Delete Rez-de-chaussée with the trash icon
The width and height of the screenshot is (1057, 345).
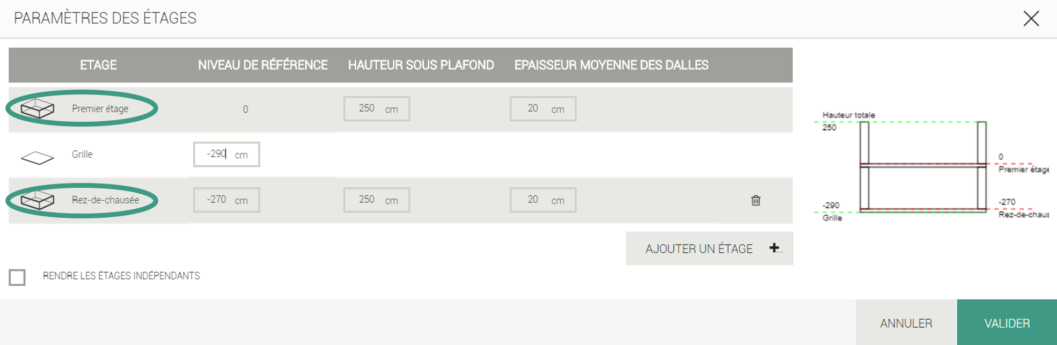[x=755, y=200]
